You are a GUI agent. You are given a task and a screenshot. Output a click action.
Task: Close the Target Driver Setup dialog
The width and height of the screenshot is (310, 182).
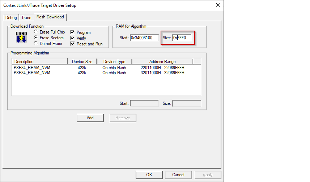[218, 5]
